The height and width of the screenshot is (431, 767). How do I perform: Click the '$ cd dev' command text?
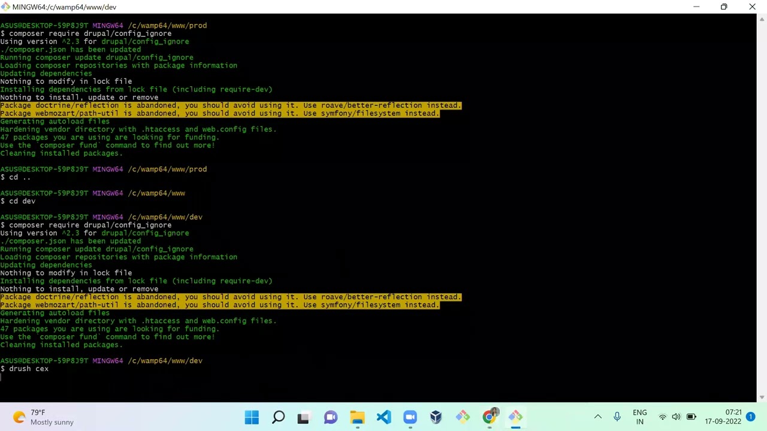(18, 201)
